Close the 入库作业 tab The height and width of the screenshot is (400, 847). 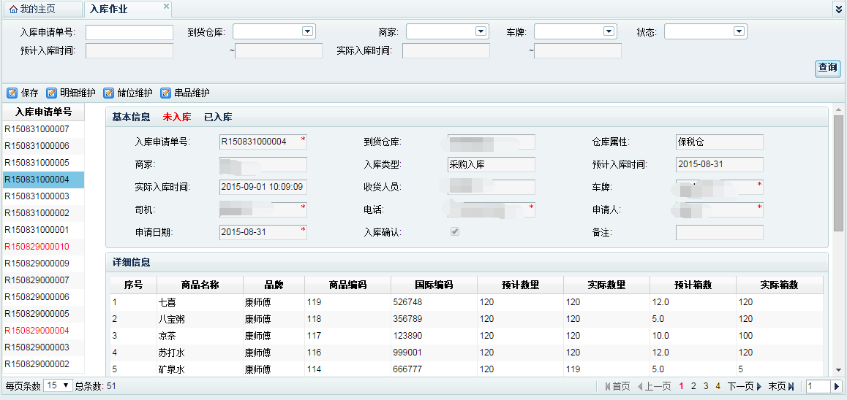coord(166,6)
